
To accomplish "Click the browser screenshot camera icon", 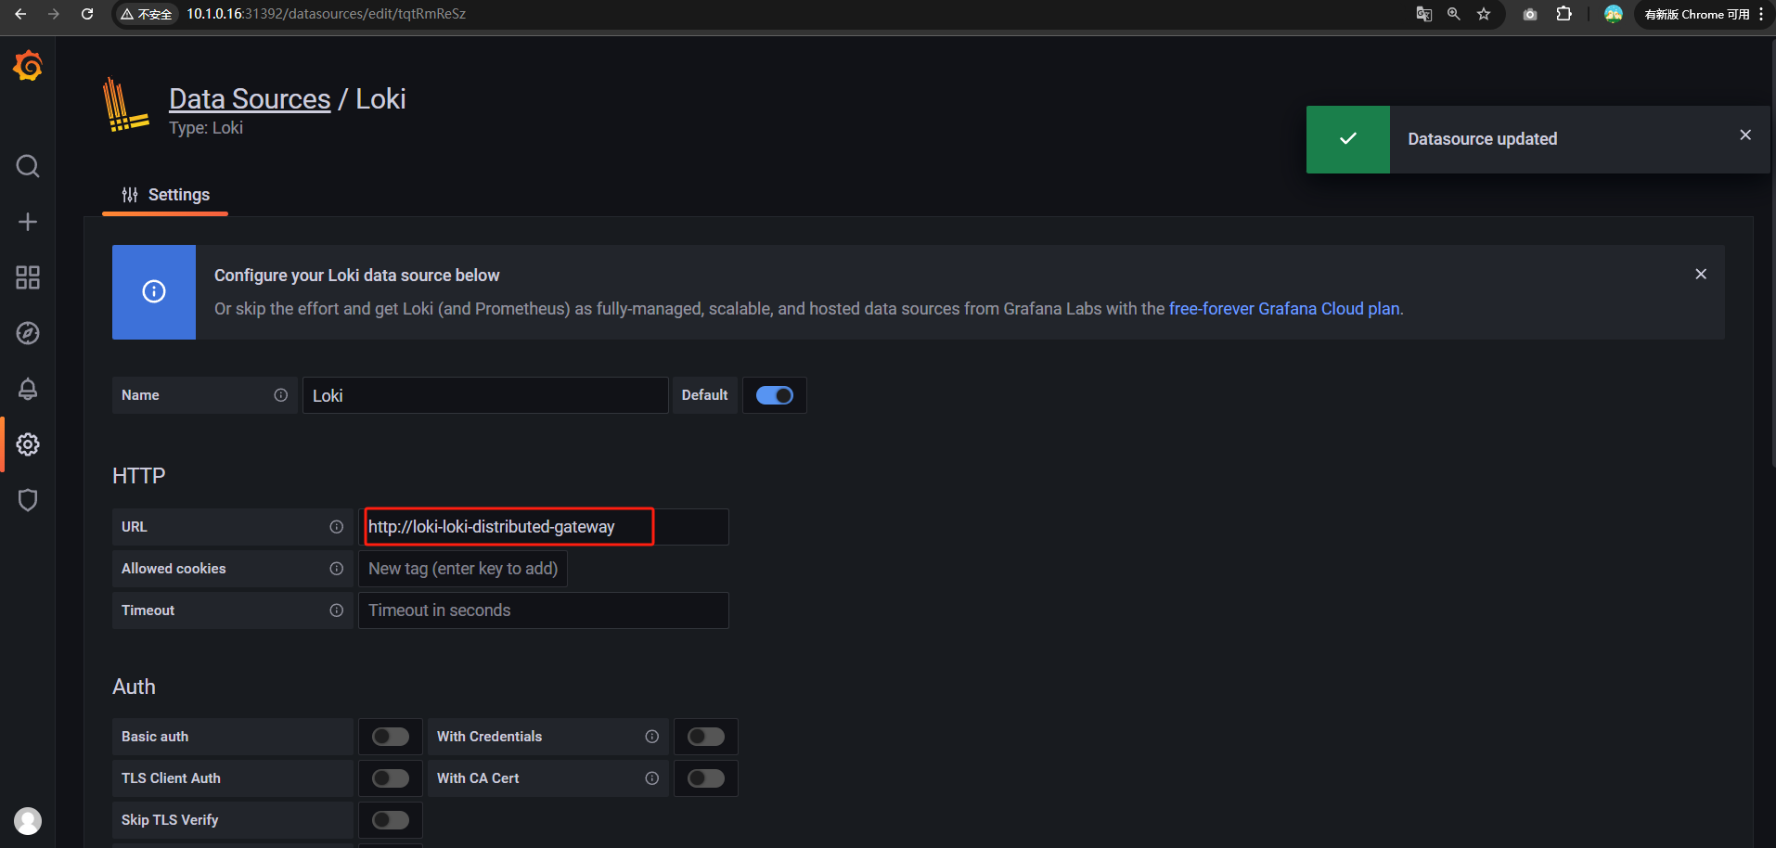I will (1530, 14).
